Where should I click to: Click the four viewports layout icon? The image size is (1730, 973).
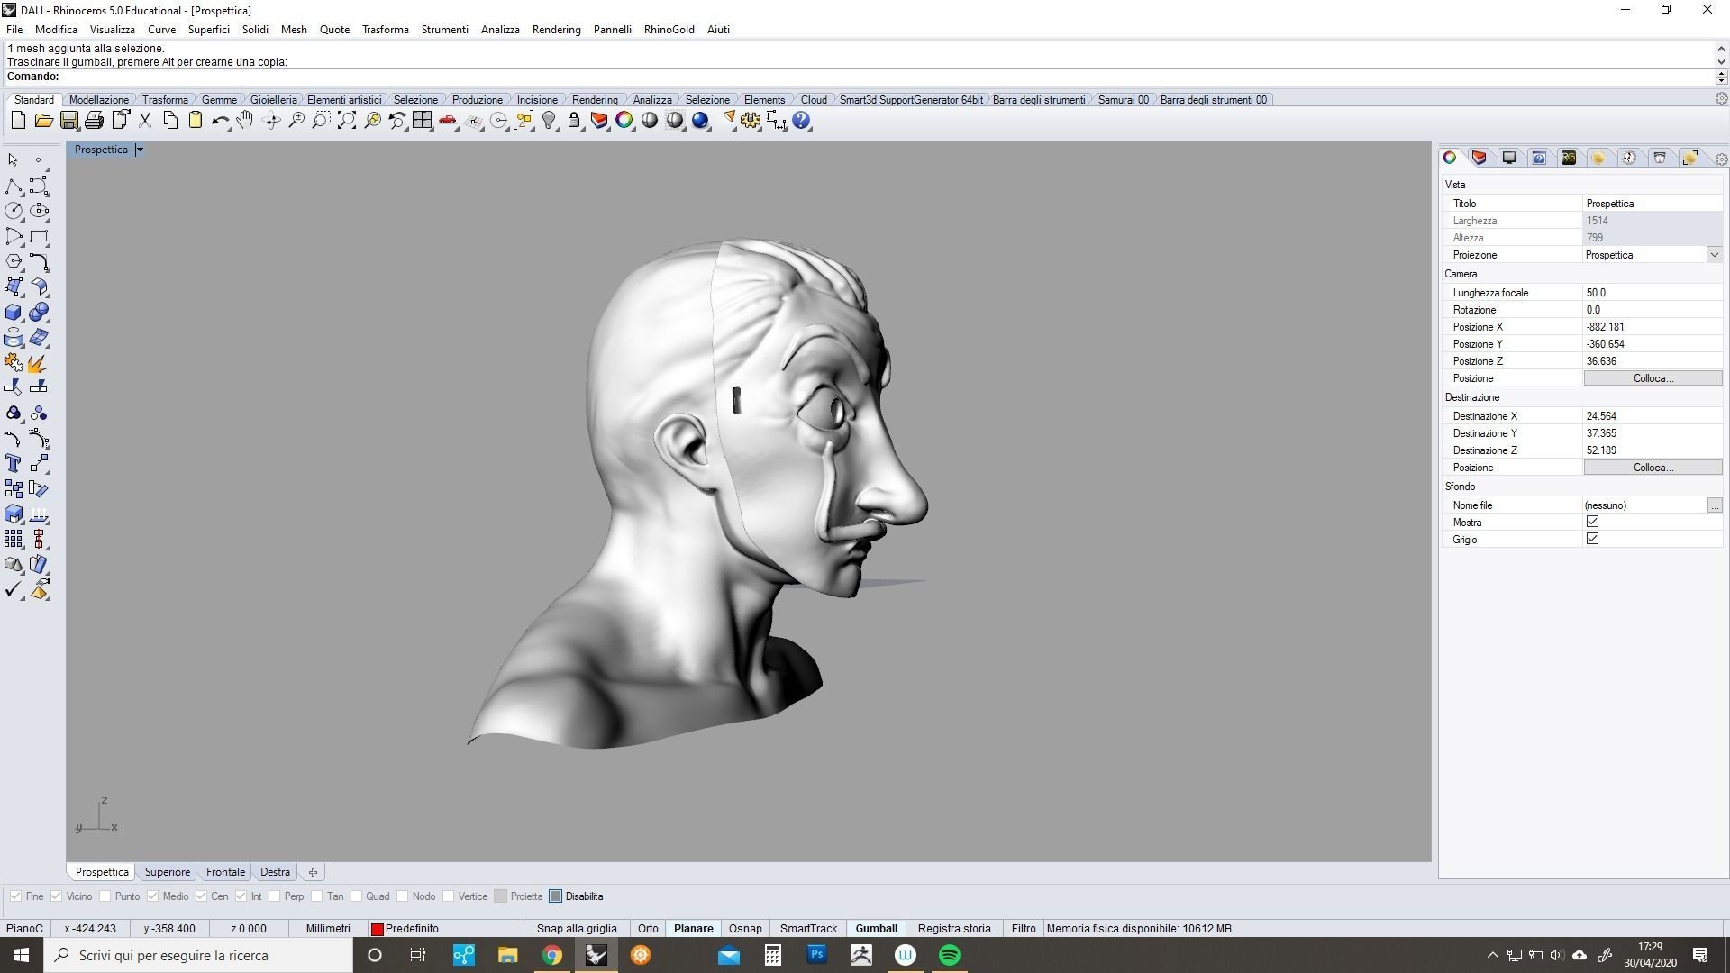tap(423, 121)
